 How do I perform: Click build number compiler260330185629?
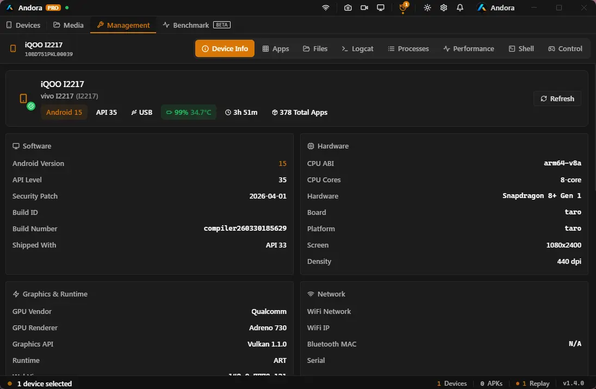245,229
